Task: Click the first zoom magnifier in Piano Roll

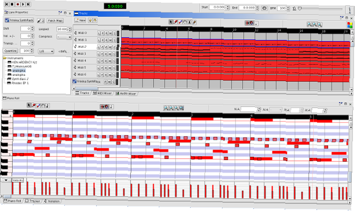Action: [x=166, y=108]
